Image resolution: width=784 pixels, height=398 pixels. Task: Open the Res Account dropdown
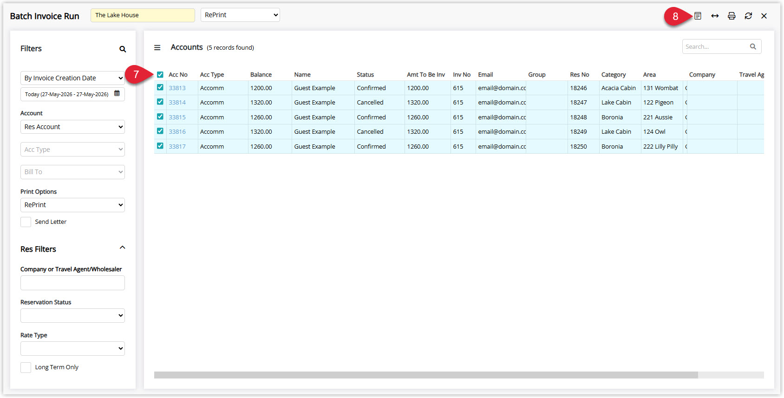point(72,127)
